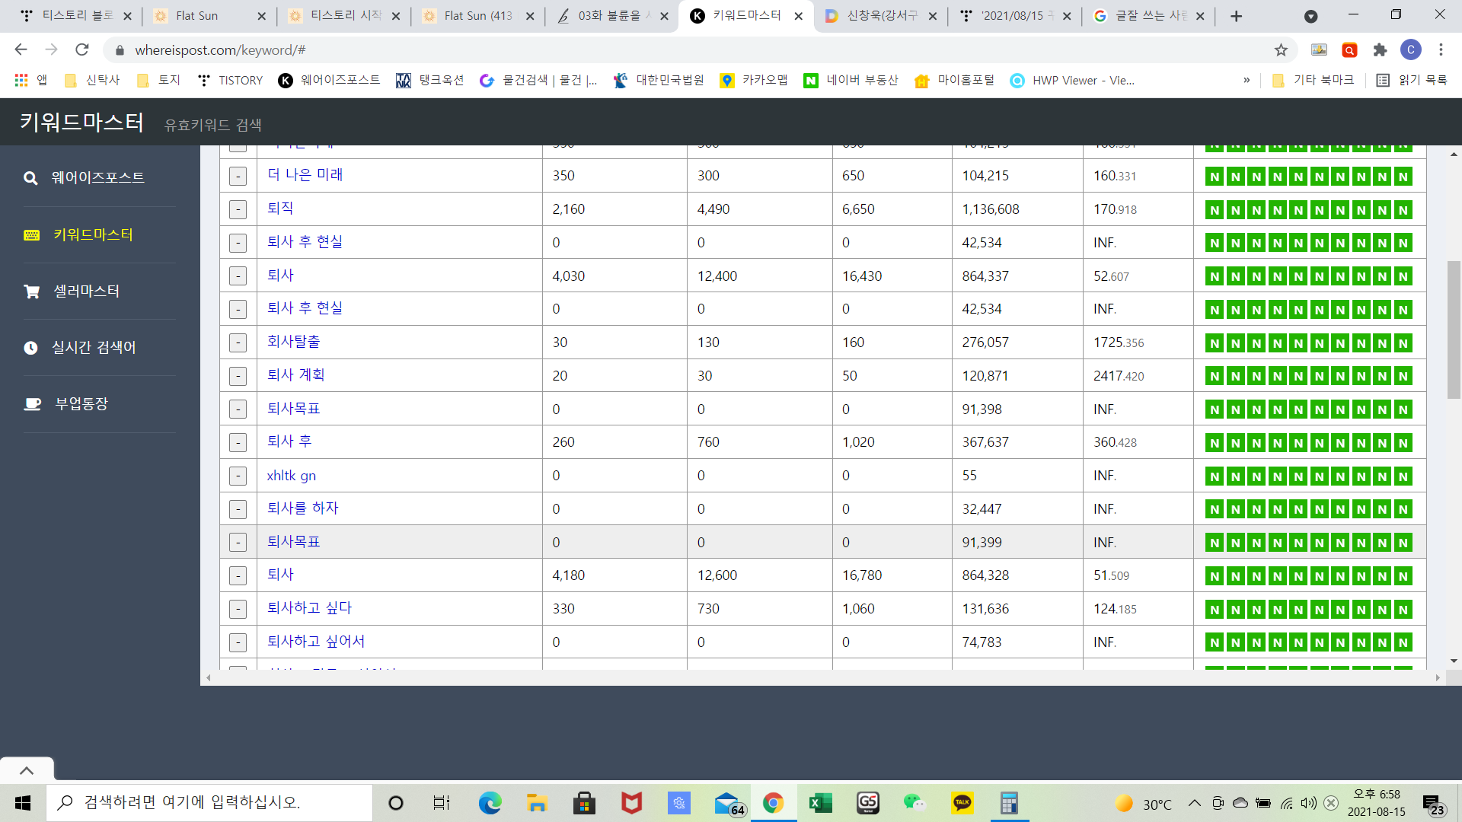
Task: Switch to the Flat Sun tab
Action: pyautogui.click(x=196, y=16)
